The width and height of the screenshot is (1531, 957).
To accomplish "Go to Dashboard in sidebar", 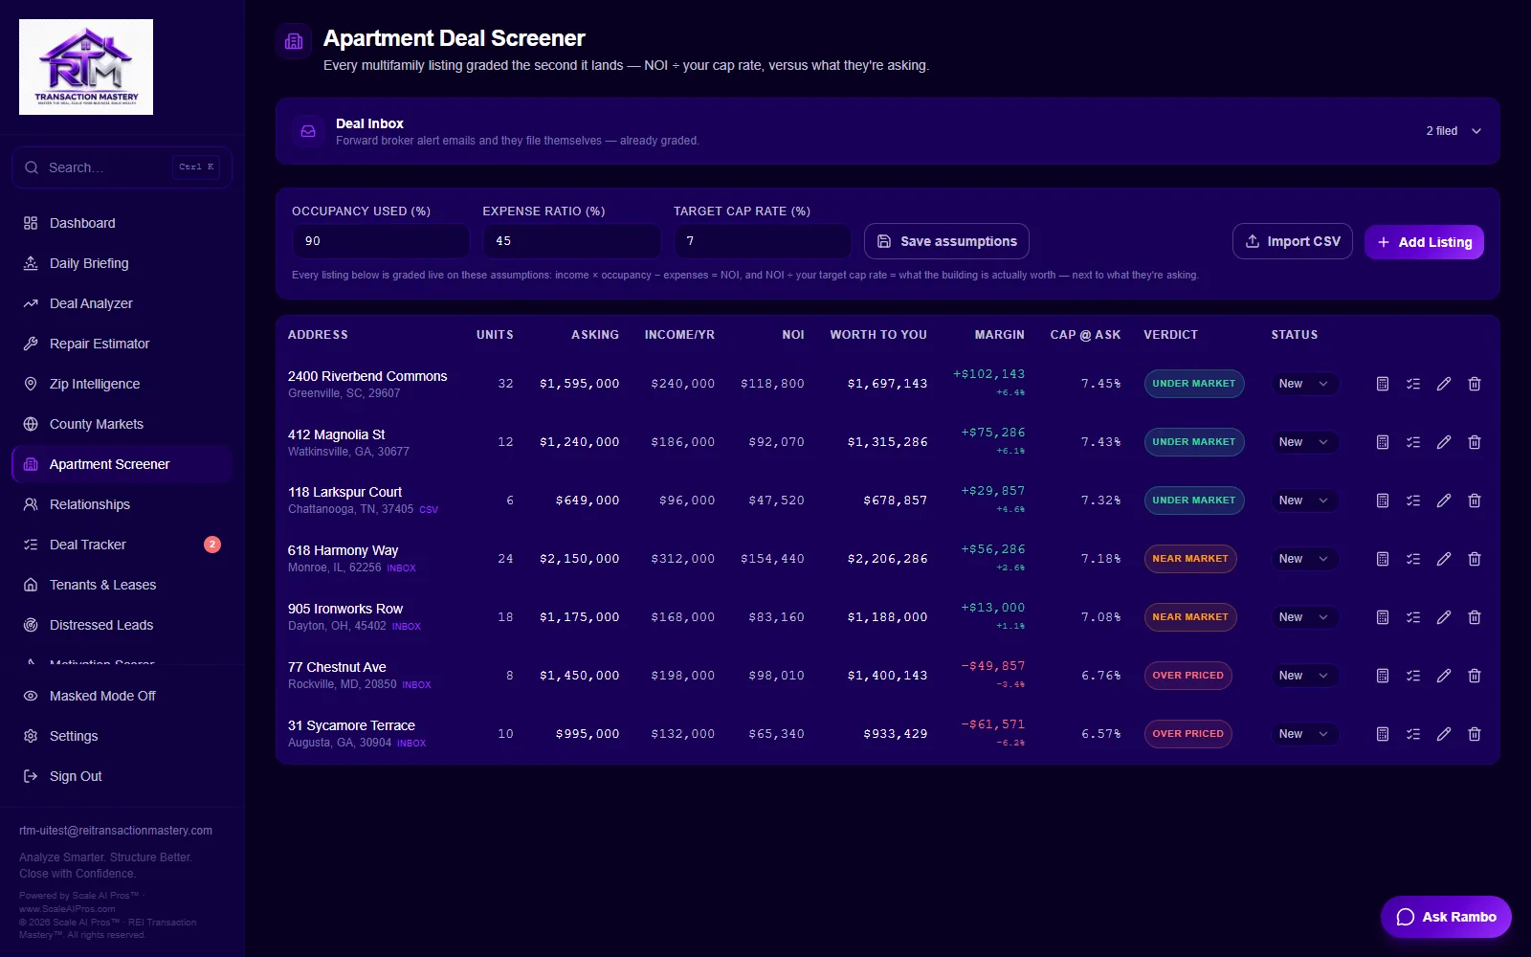I will [122, 223].
